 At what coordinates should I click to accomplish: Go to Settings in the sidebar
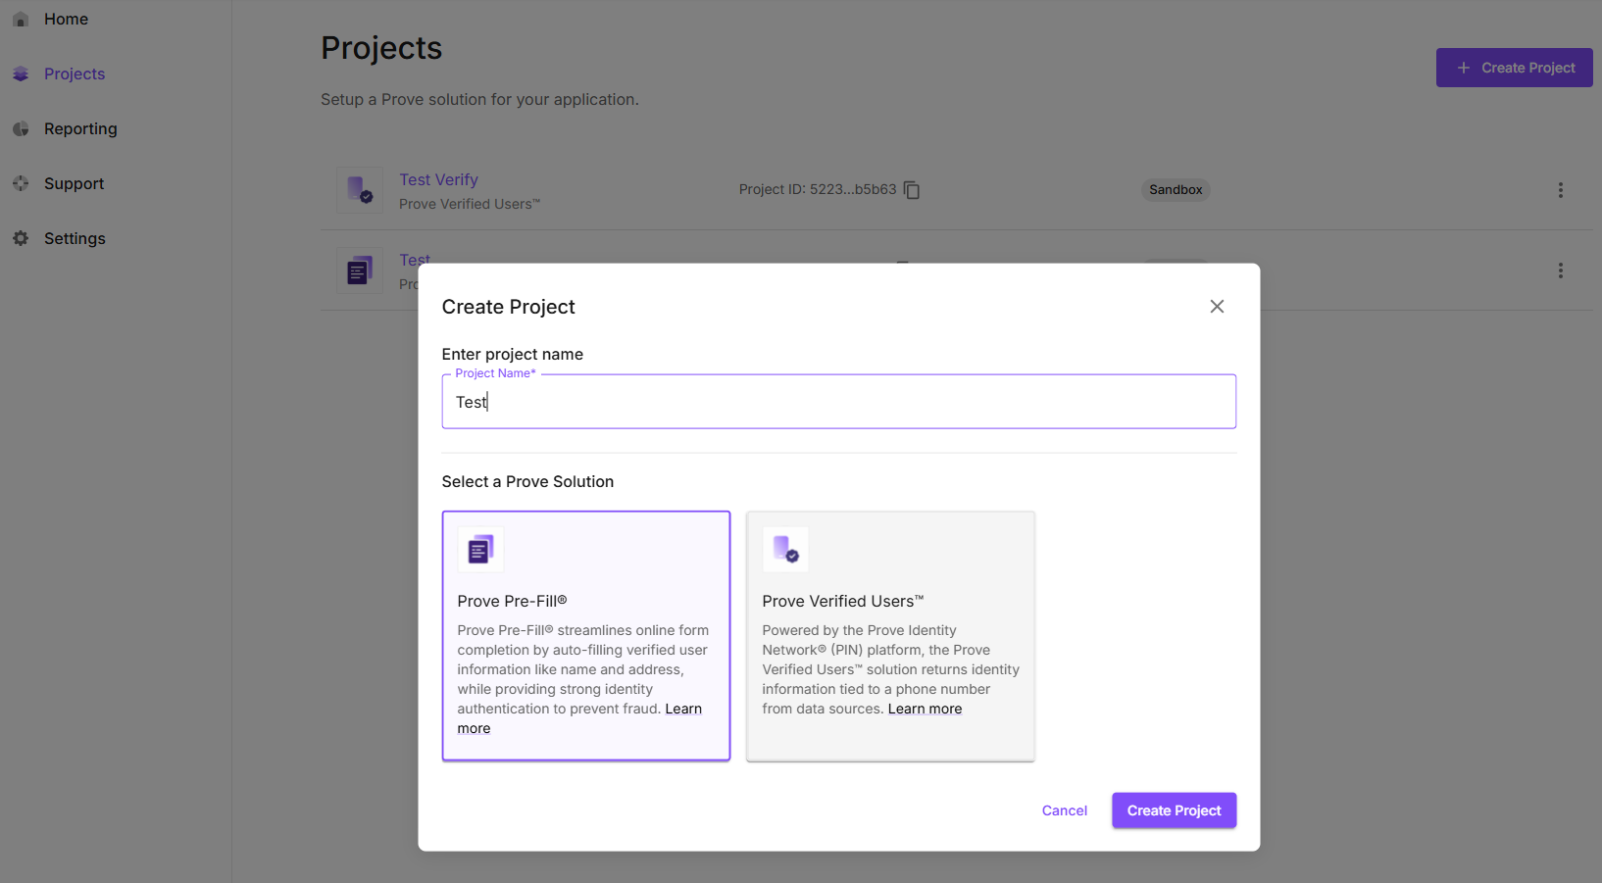75,239
